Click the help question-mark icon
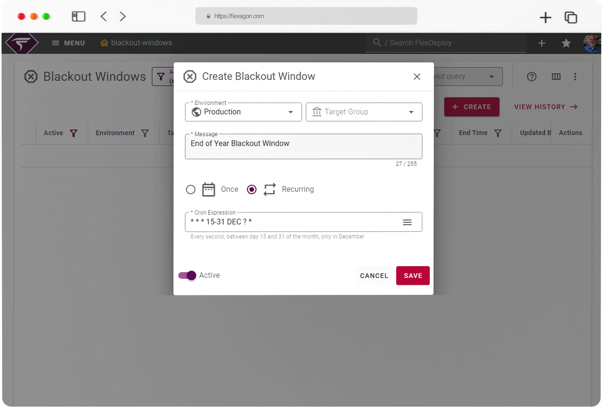The image size is (603, 409). tap(532, 77)
